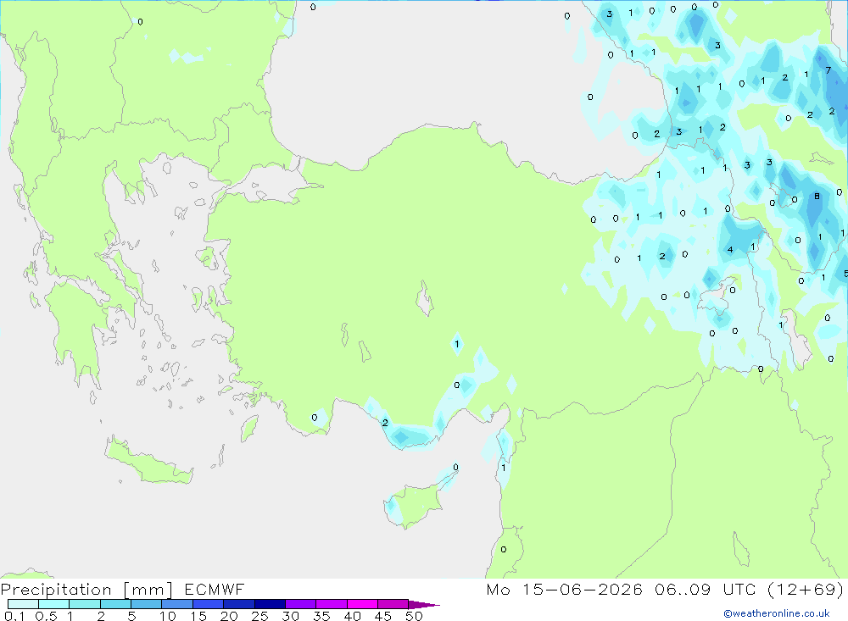Select the 10–15 mm legend color swatch
Viewport: 848px width, 621px height.
177,604
